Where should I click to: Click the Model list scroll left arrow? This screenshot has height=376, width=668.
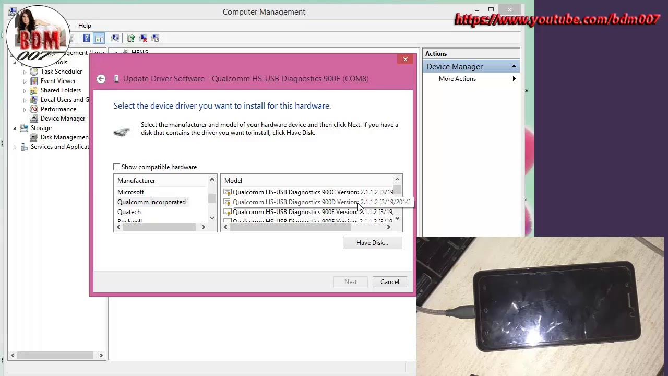point(226,227)
